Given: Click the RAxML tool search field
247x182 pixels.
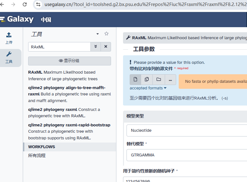Looking at the screenshot, I should click(x=59, y=47).
